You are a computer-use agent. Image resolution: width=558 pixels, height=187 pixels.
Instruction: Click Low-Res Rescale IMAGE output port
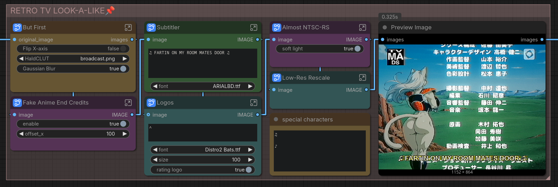(366, 90)
